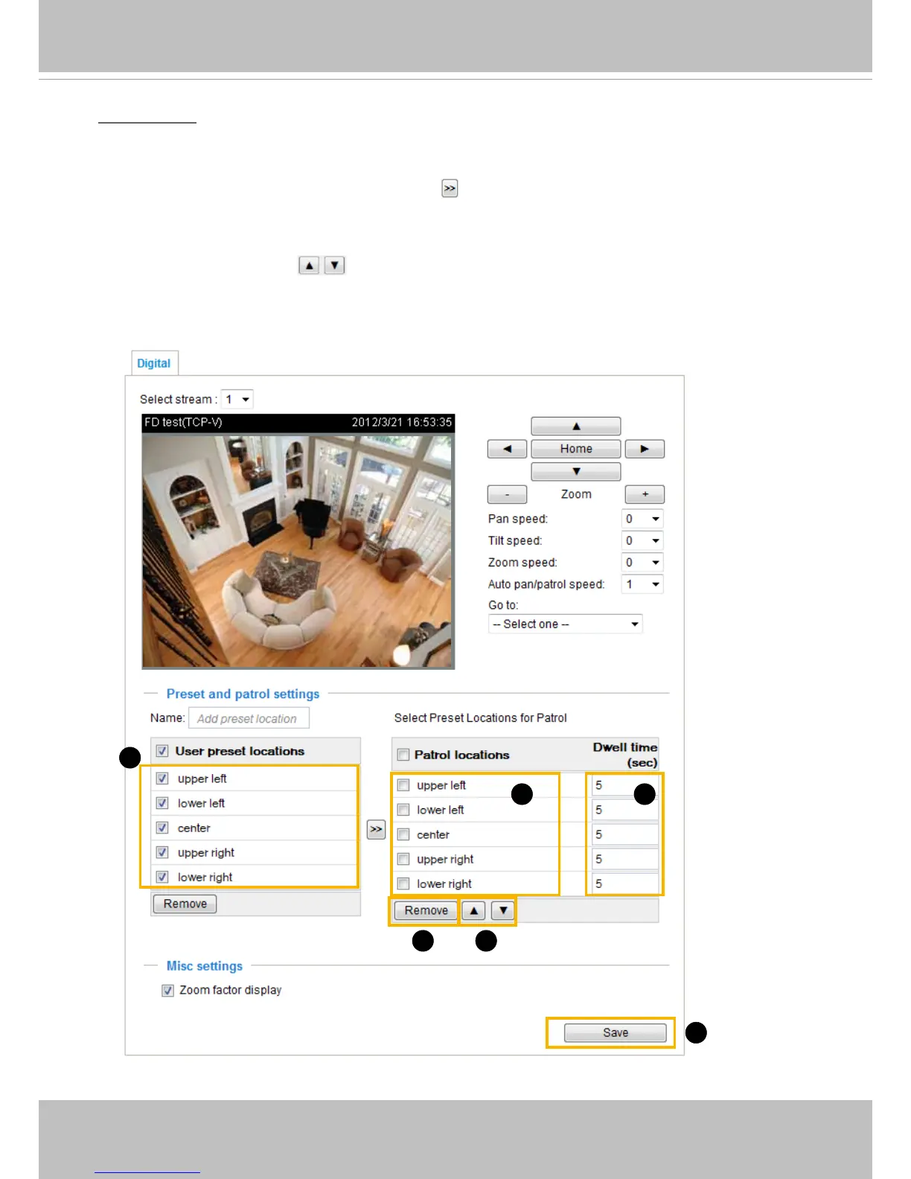Image resolution: width=911 pixels, height=1179 pixels.
Task: Check 'lower left' in patrol locations
Action: tap(403, 810)
